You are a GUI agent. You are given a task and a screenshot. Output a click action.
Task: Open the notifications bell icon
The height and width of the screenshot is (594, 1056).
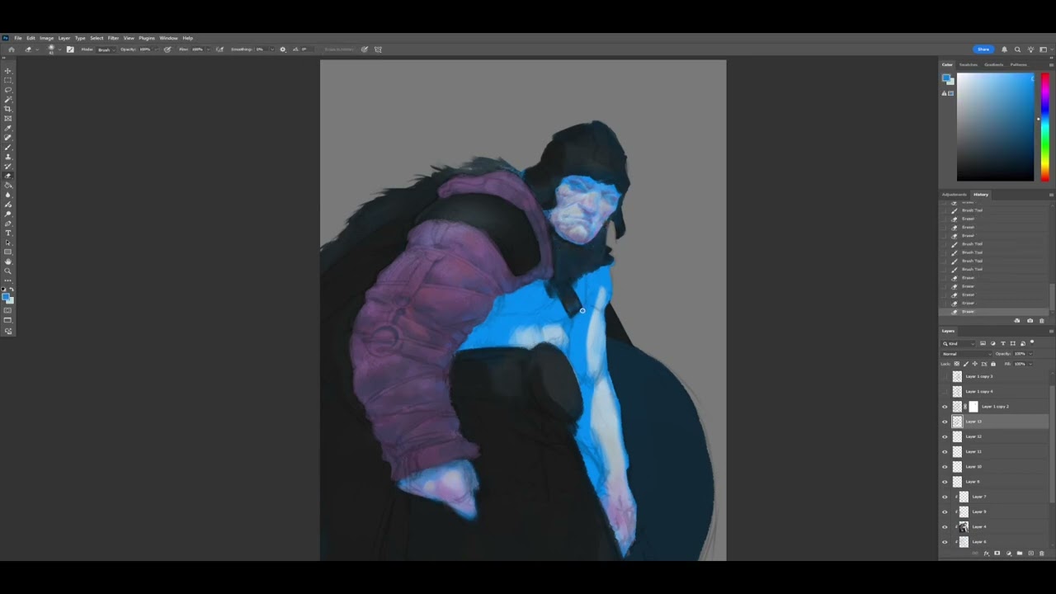[1004, 49]
